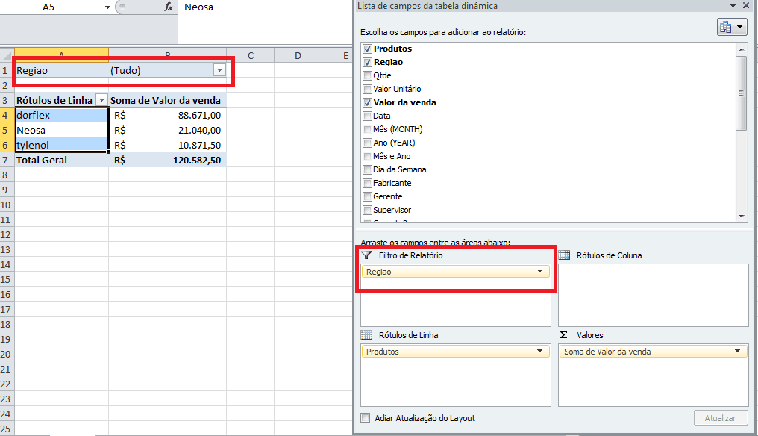Open the field list layout options icon

(x=732, y=27)
